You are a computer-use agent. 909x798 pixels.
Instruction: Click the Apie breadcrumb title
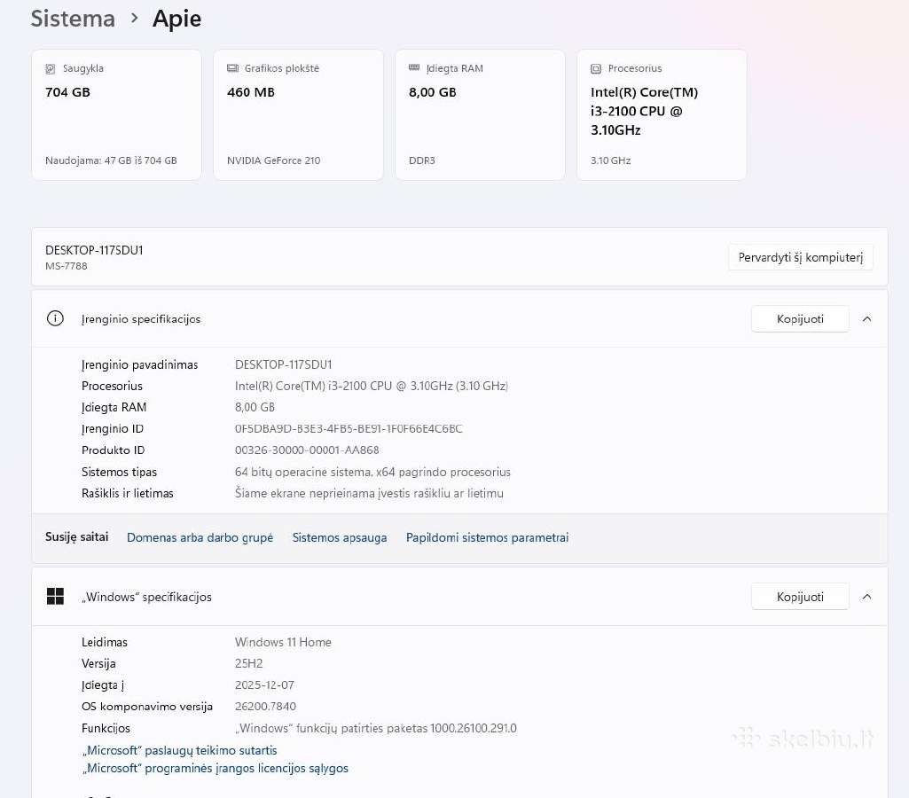[x=176, y=19]
